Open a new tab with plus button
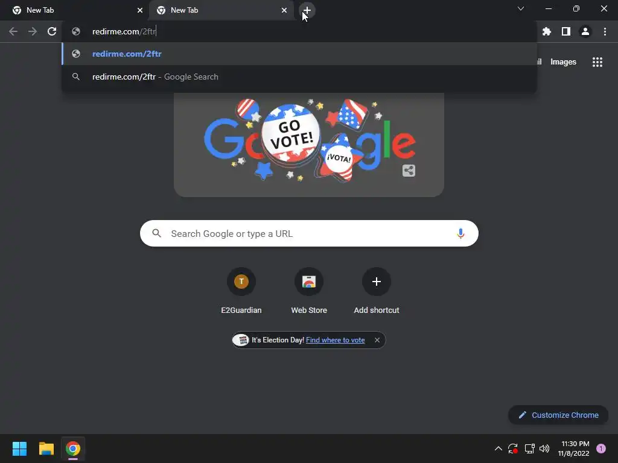 click(307, 10)
